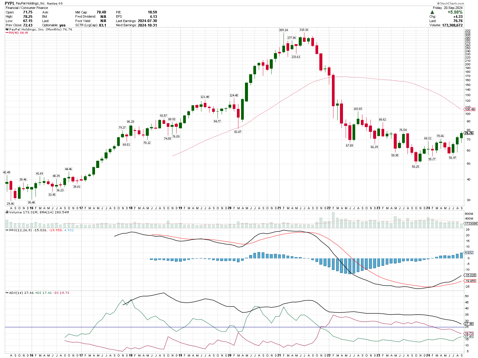Viewport: 478px width, 358px height.
Task: Click the Next Earnings date 2024-10-31
Action: [x=147, y=25]
